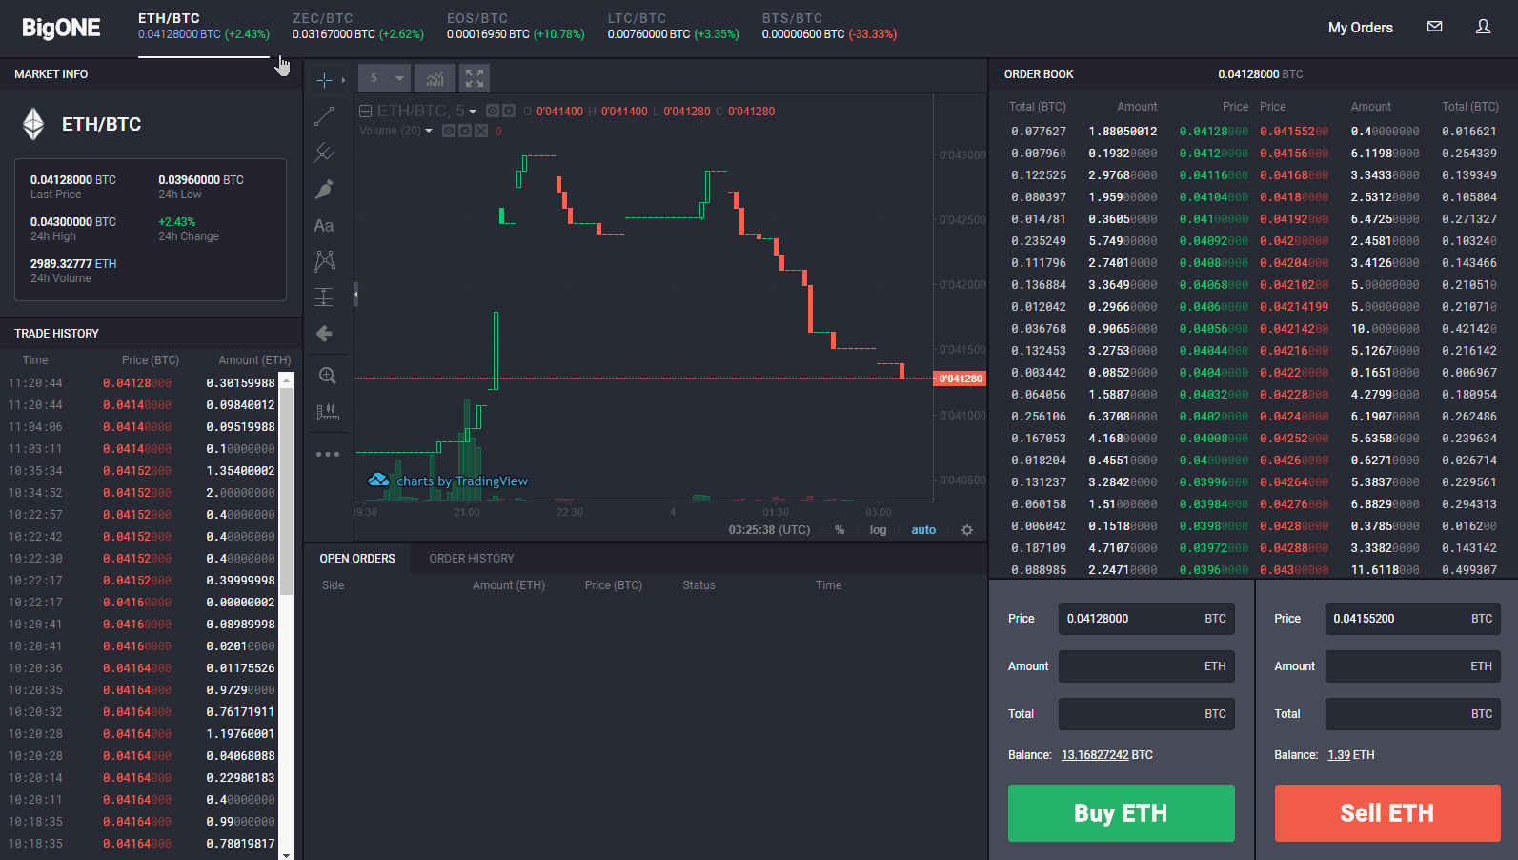Toggle log scale on the chart
The image size is (1518, 860).
coord(878,530)
